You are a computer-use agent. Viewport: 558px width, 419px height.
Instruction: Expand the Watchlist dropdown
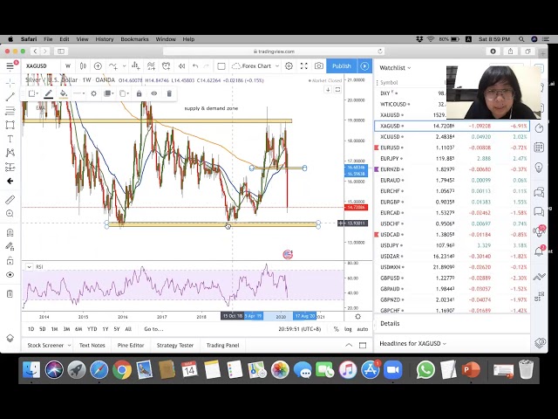point(396,67)
